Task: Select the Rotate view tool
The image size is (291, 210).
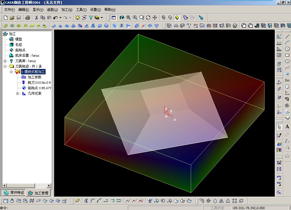Action: [x=148, y=18]
